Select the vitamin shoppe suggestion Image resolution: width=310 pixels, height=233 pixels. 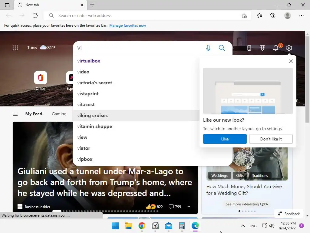point(136,126)
